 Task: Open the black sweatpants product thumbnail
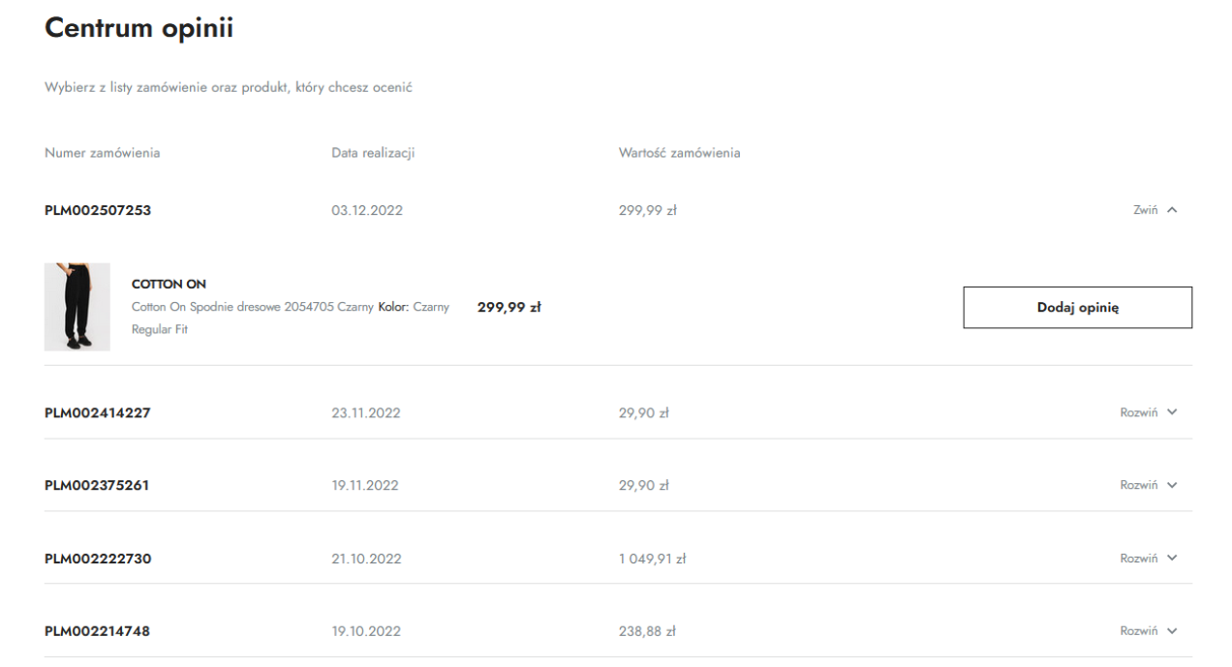(77, 307)
